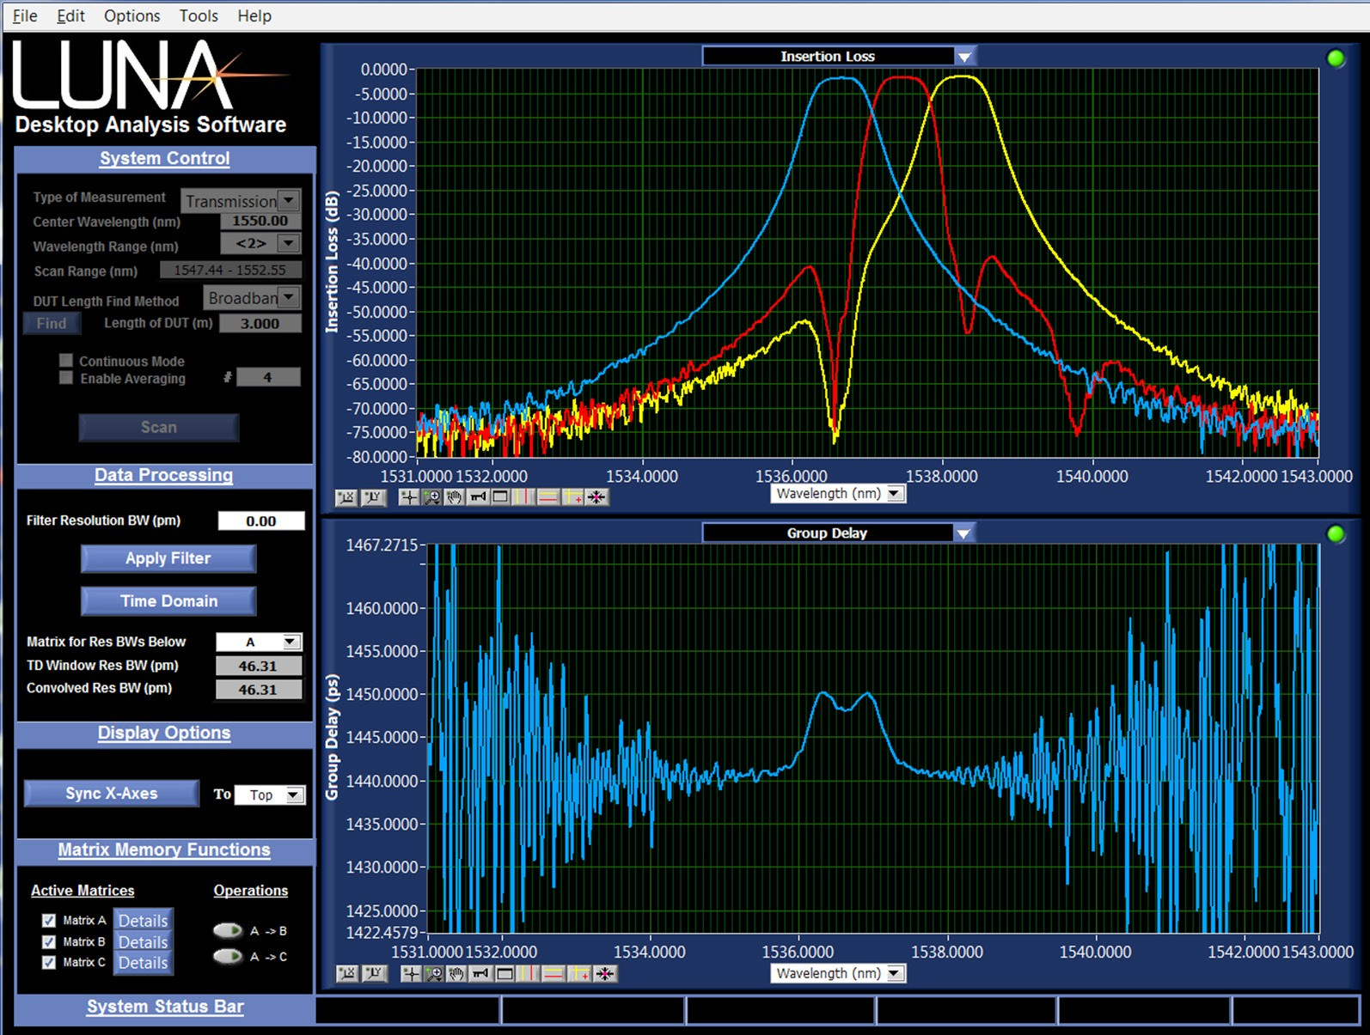This screenshot has width=1370, height=1035.
Task: Click Filter Resolution BW input field
Action: (261, 521)
